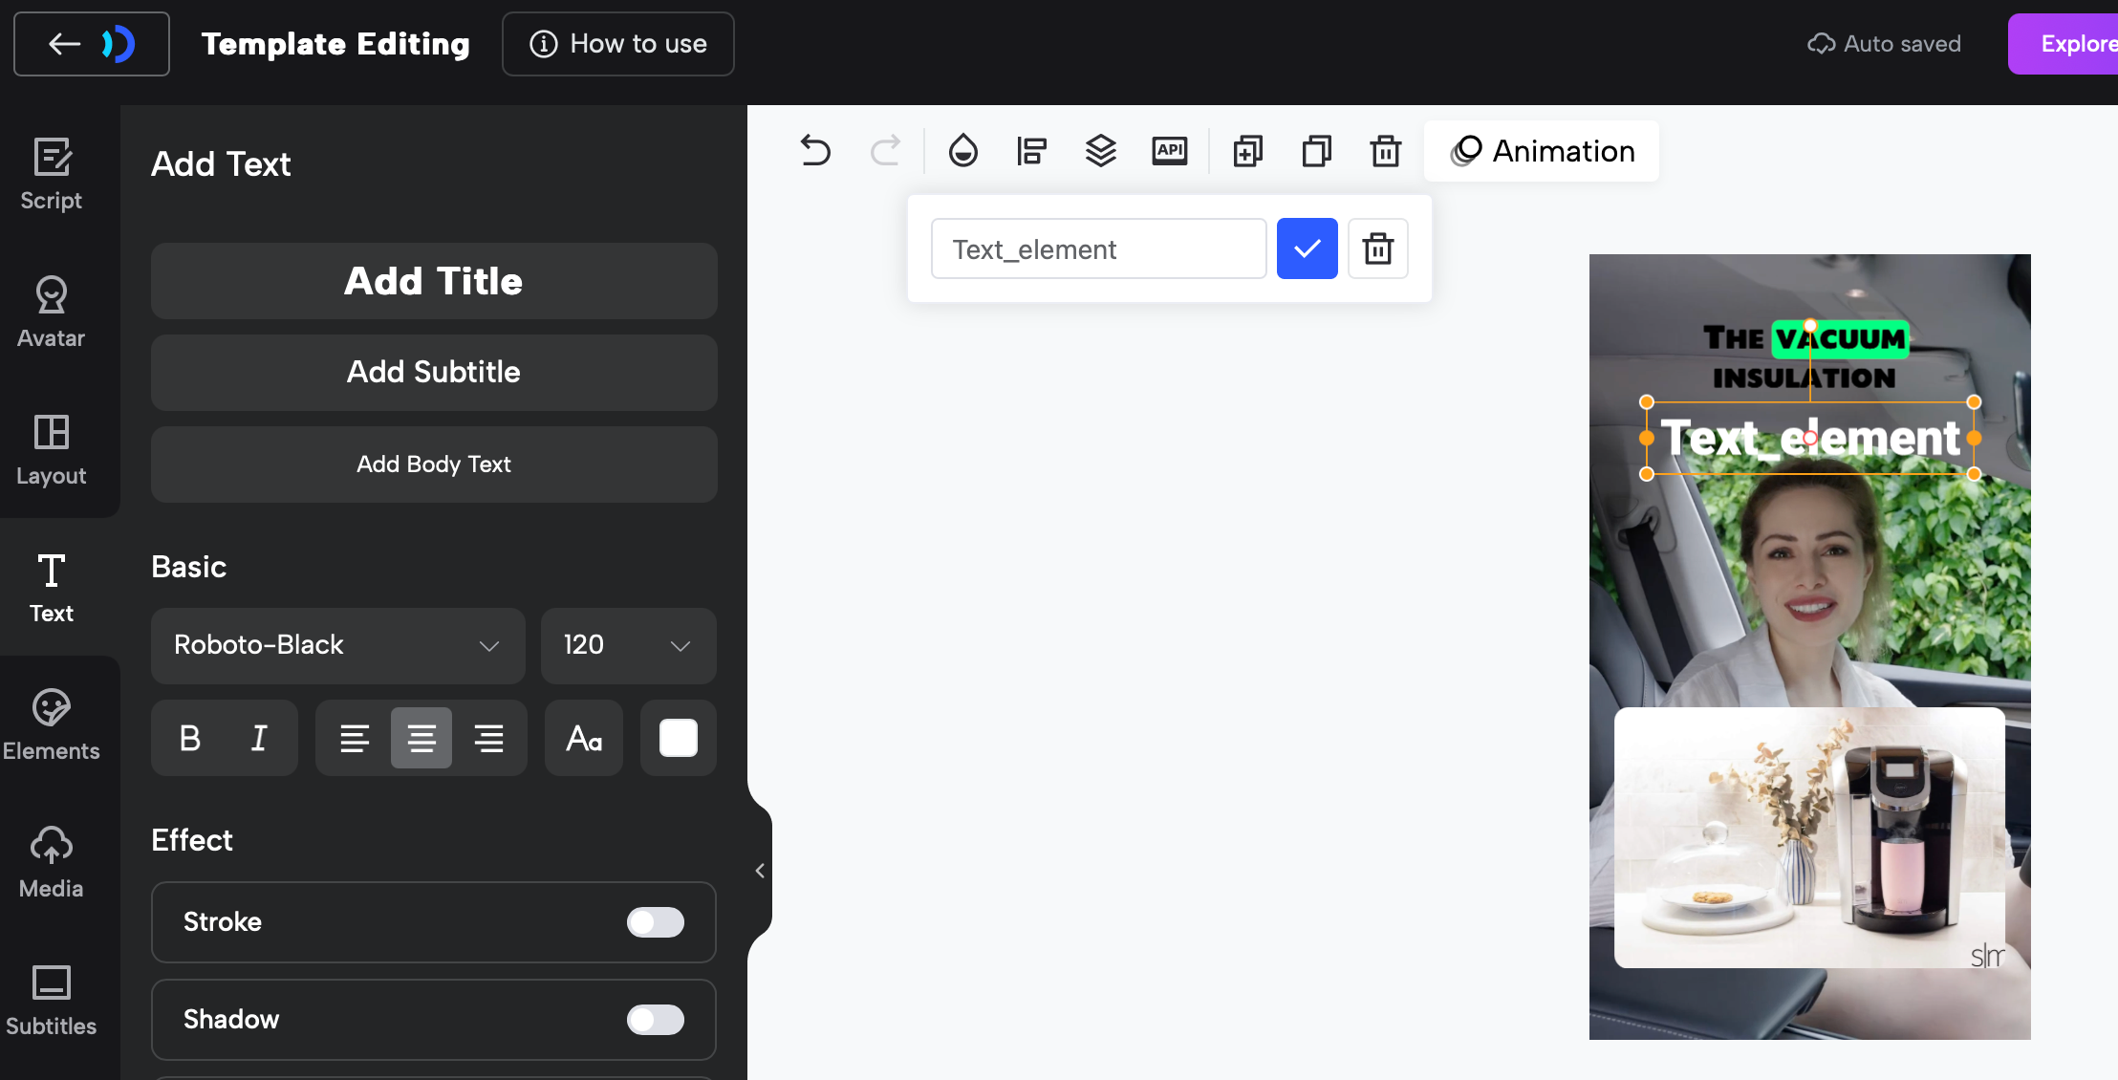This screenshot has width=2118, height=1080.
Task: Toggle bold text formatting
Action: coord(190,738)
